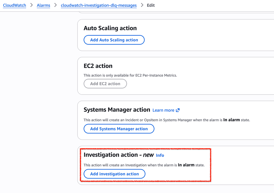Screen dimensions: 274x193
Task: Click the Add investigation action button
Action: click(114, 174)
